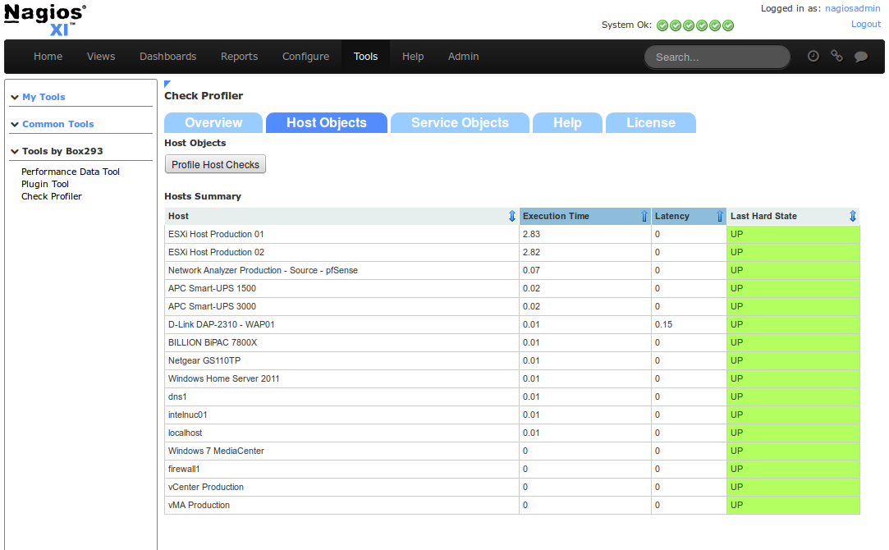889x550 pixels.
Task: Open the Check Profiler sidebar link
Action: 52,197
